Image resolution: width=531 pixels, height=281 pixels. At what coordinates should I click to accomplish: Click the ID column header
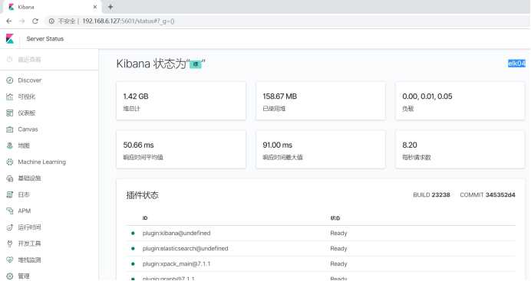[145, 218]
